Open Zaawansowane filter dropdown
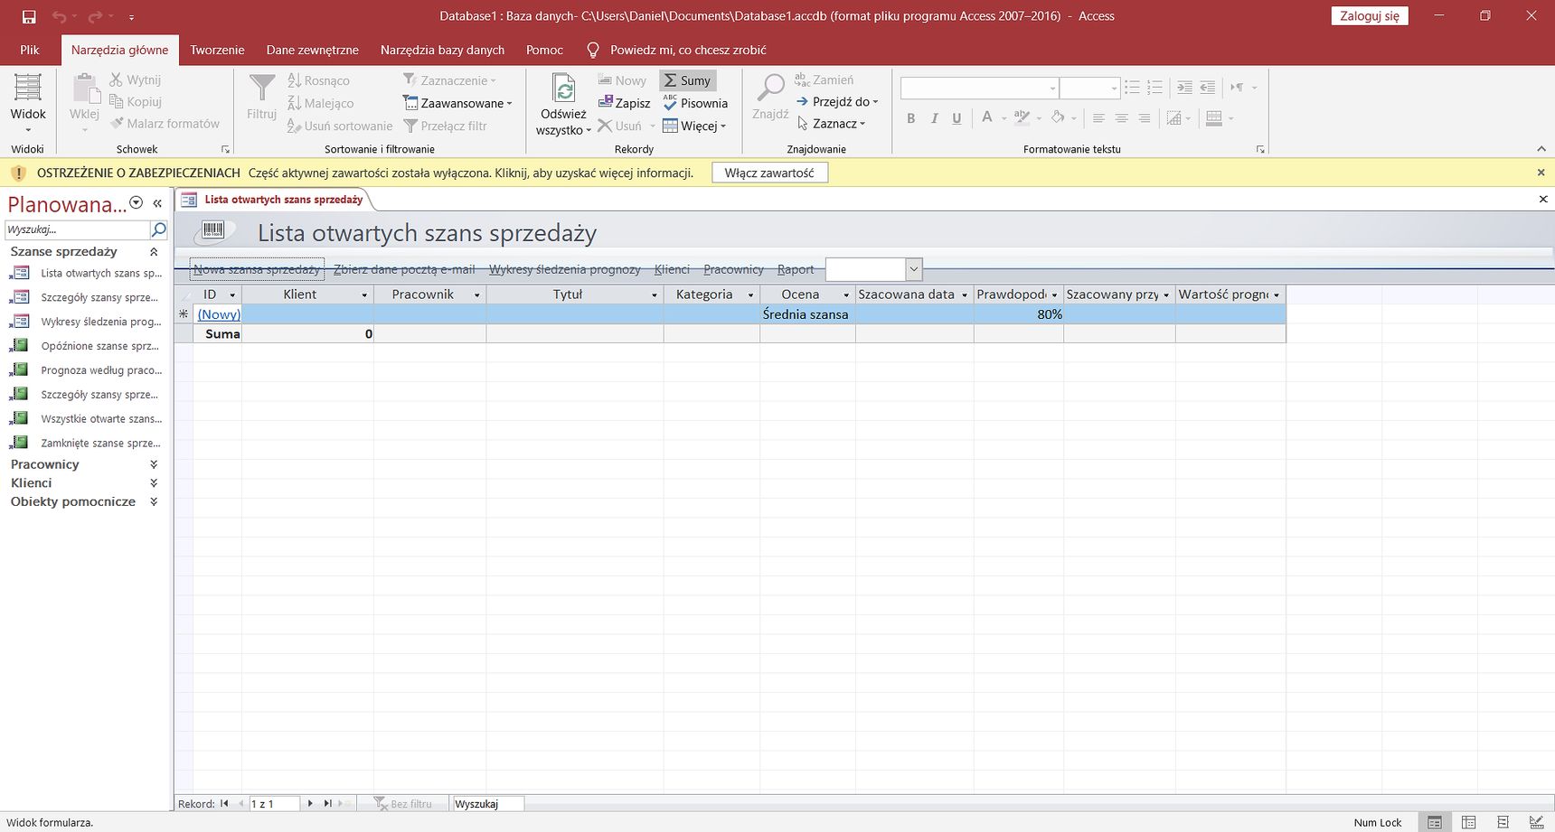The width and height of the screenshot is (1555, 832). [x=457, y=103]
